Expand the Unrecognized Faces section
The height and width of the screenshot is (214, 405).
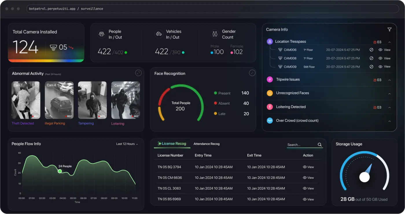tap(389, 94)
